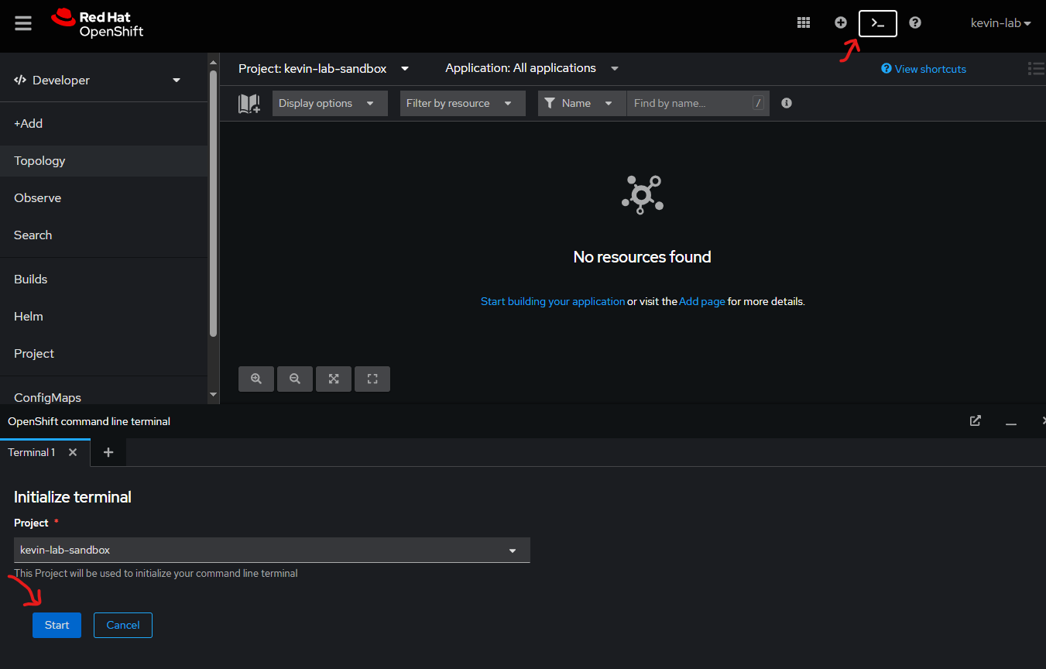This screenshot has width=1046, height=669.
Task: Expand the Application All applications selector
Action: [x=532, y=69]
